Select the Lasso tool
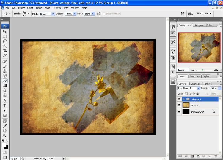223x160 pixels. (x=5, y=41)
